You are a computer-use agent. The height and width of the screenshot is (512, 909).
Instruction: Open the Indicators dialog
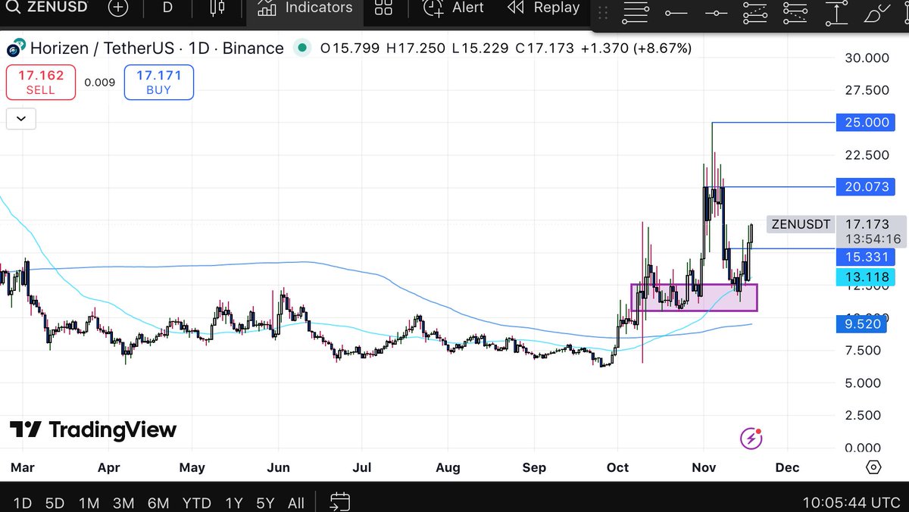[305, 8]
